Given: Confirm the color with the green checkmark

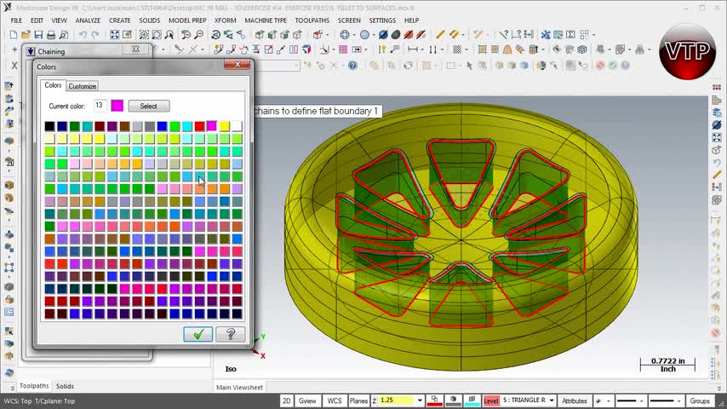Looking at the screenshot, I should click(198, 334).
